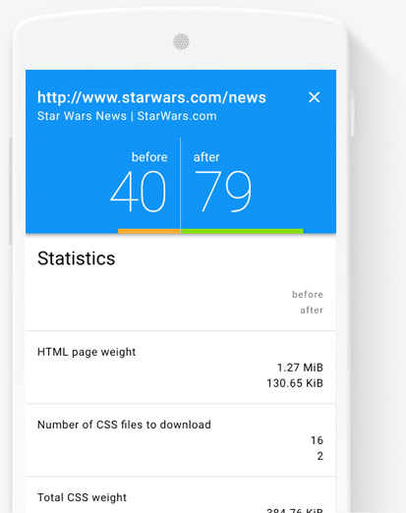
Task: Click the before label above the score 40
Action: [x=149, y=157]
